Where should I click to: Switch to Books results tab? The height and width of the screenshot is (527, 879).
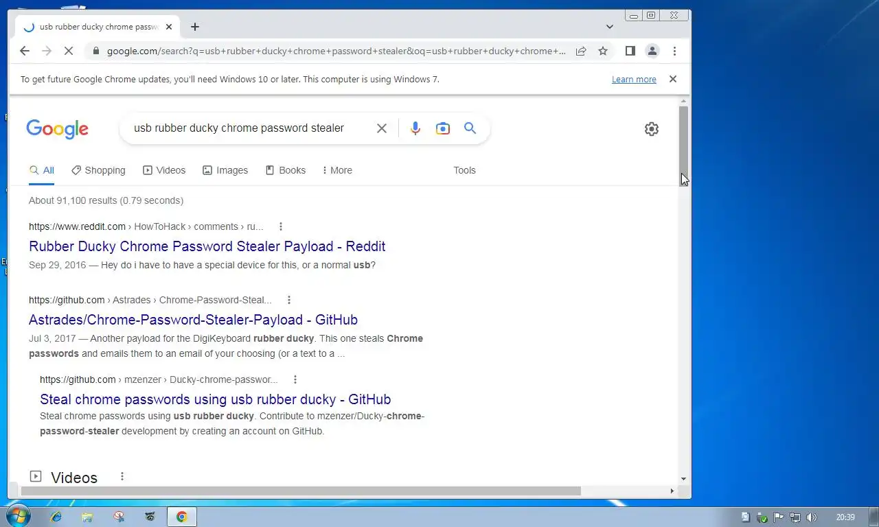coord(286,170)
